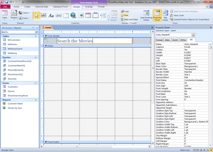Open the Property Sheet object selector dropdown

tap(193, 35)
